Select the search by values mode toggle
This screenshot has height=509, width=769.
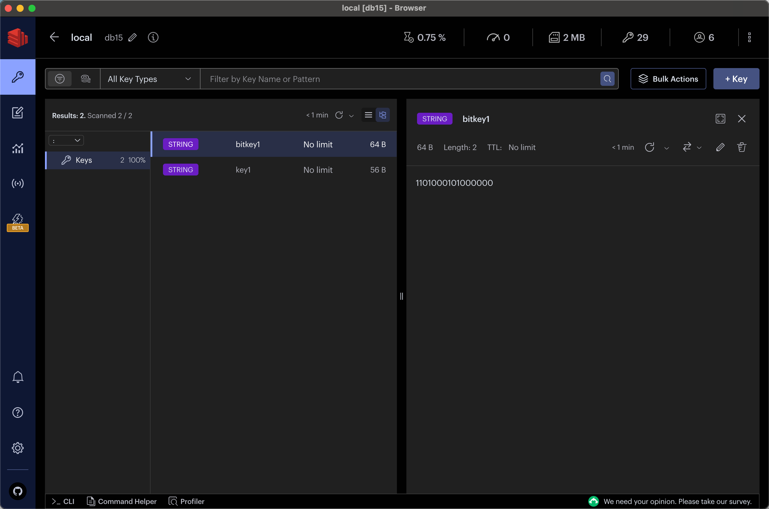86,79
